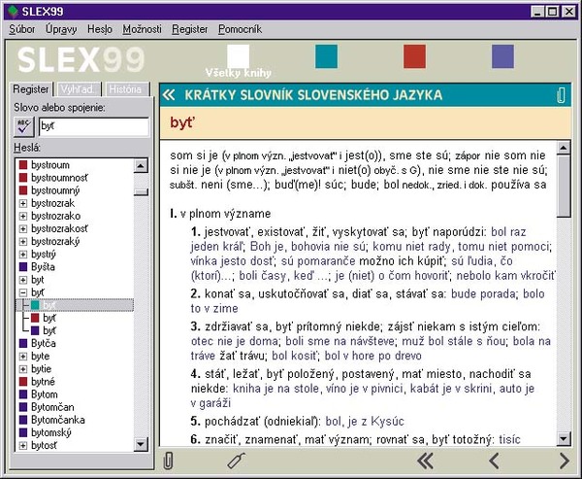Select bytomský in the list
582x479 pixels.
pos(45,432)
